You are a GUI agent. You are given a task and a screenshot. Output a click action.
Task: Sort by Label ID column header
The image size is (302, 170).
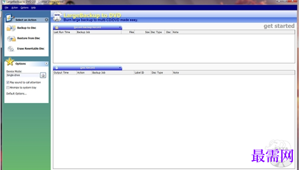142,73
